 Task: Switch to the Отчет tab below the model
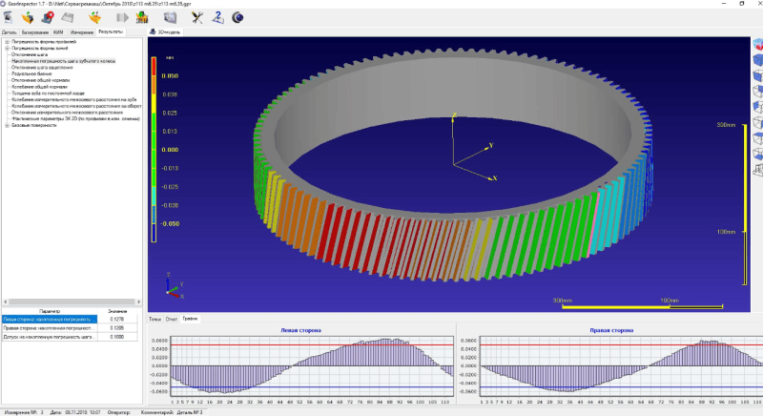coord(172,318)
